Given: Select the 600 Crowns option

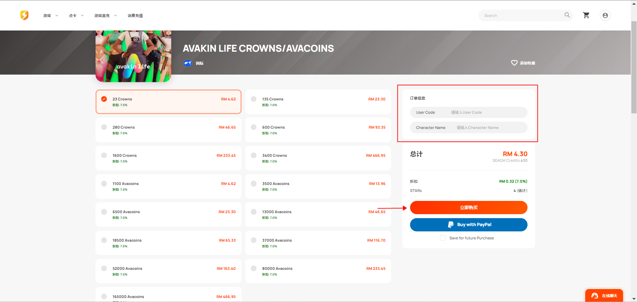Looking at the screenshot, I should click(x=318, y=130).
